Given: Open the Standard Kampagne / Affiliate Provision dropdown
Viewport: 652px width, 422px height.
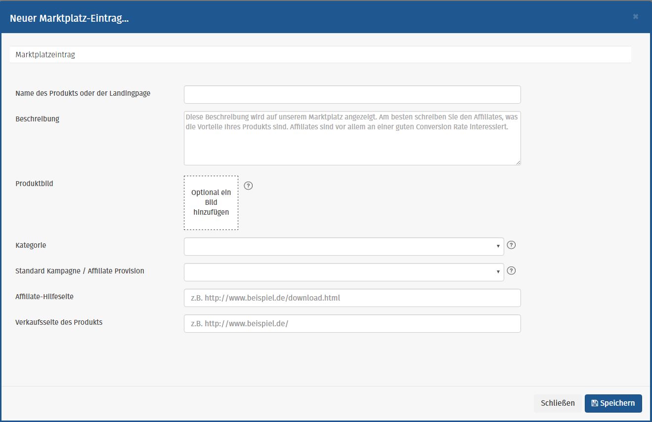Looking at the screenshot, I should pos(344,272).
